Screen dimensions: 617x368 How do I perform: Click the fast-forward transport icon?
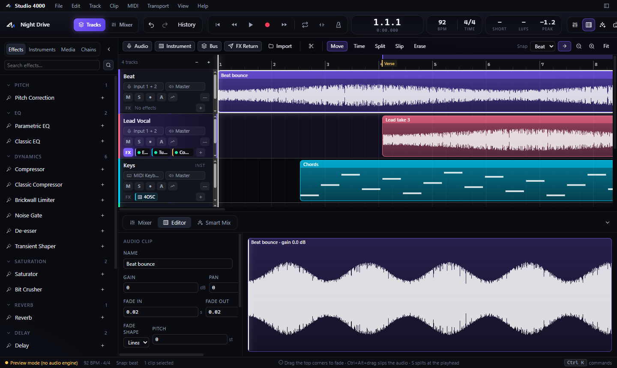pyautogui.click(x=284, y=25)
